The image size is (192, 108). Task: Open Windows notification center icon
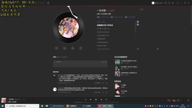[x=189, y=106]
